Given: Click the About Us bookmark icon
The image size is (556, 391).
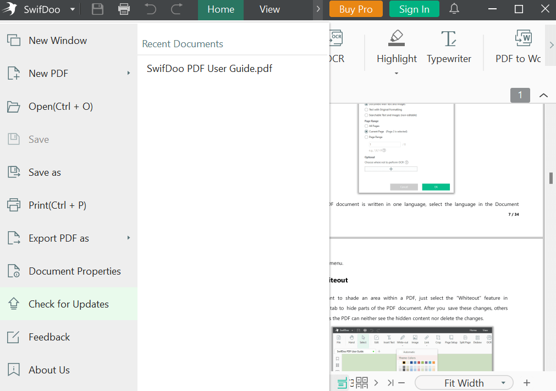Looking at the screenshot, I should click(14, 370).
